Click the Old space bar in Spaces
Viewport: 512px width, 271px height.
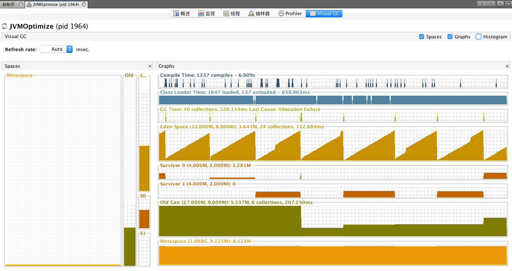(130, 172)
